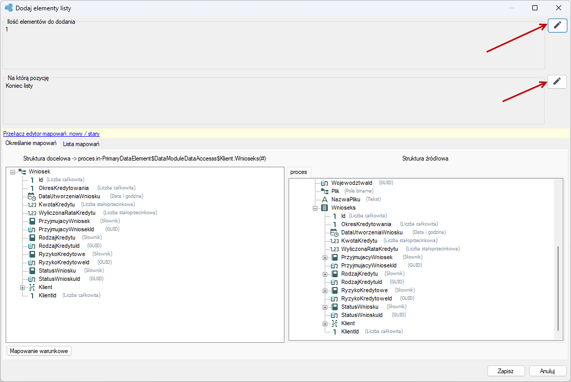Click the 'Mapowanie warunkowe' button
The height and width of the screenshot is (382, 571).
39,351
